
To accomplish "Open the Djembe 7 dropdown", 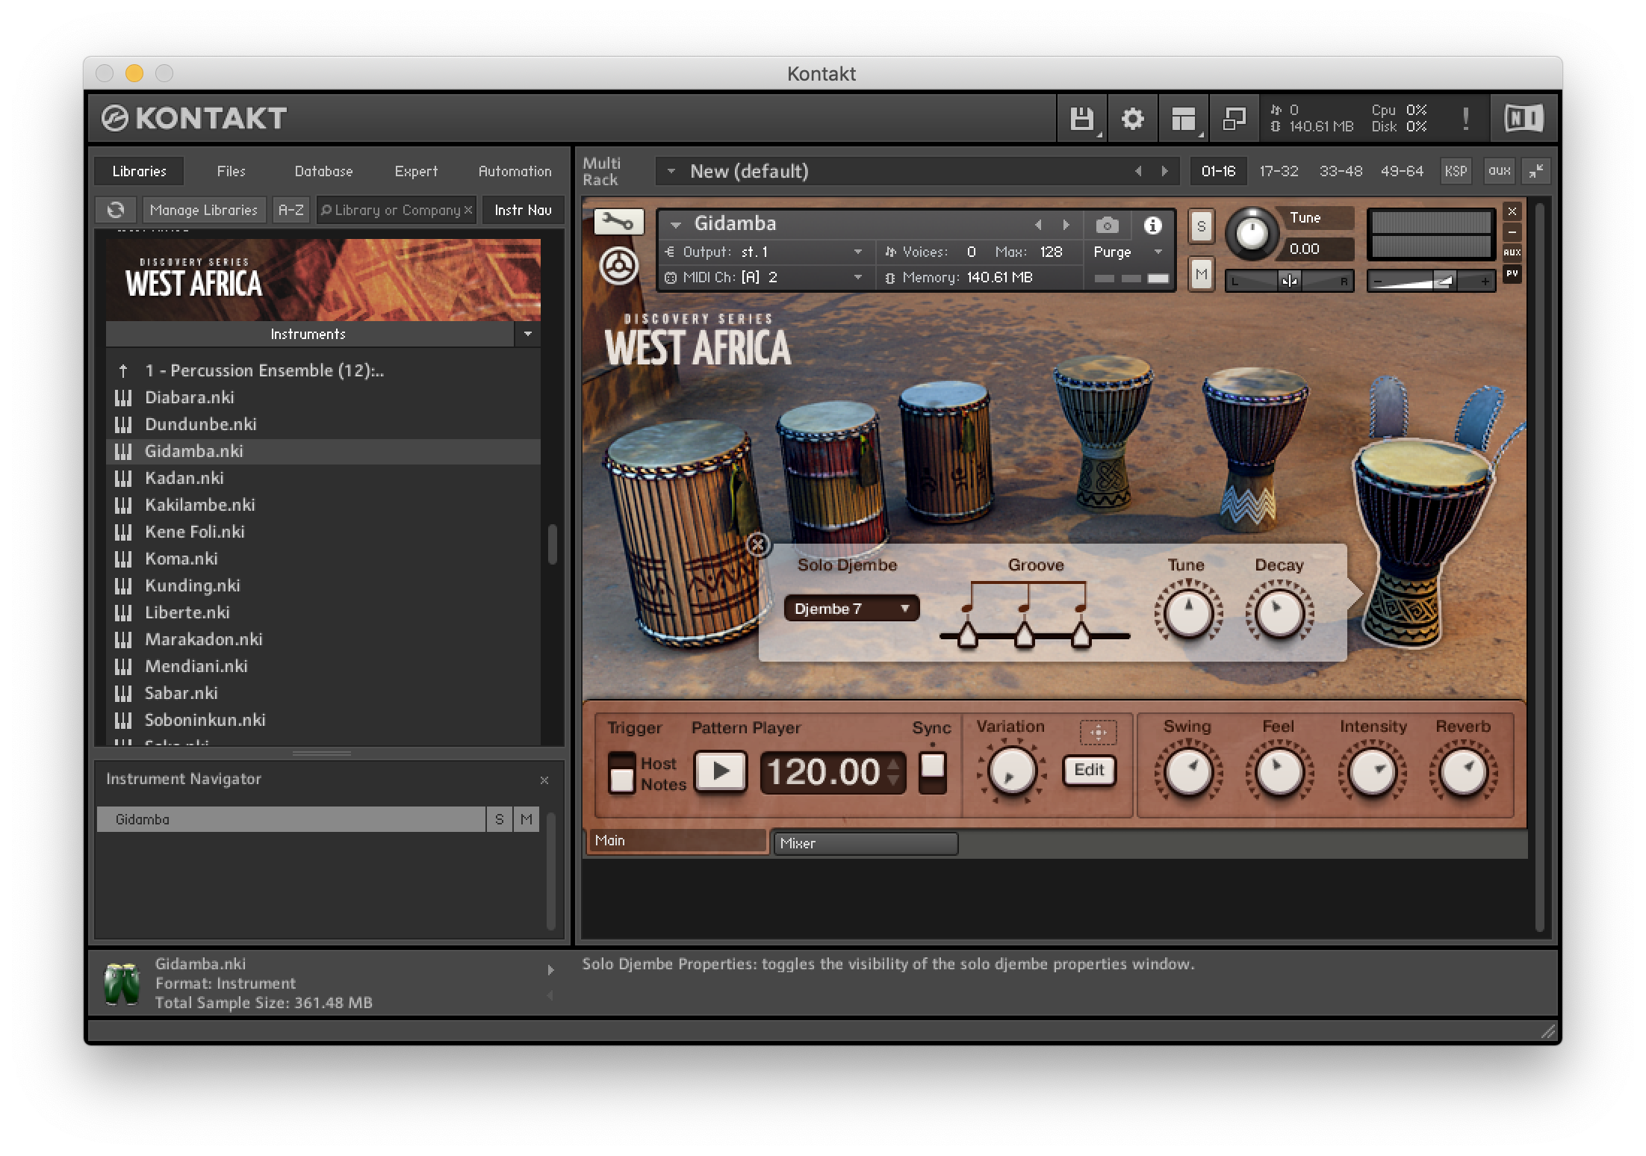I will pyautogui.click(x=851, y=609).
